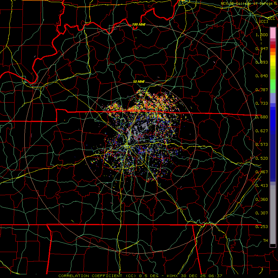This screenshot has width=278, height=278.
Task: Click the 0.360 legend value
Action: [x=262, y=199]
